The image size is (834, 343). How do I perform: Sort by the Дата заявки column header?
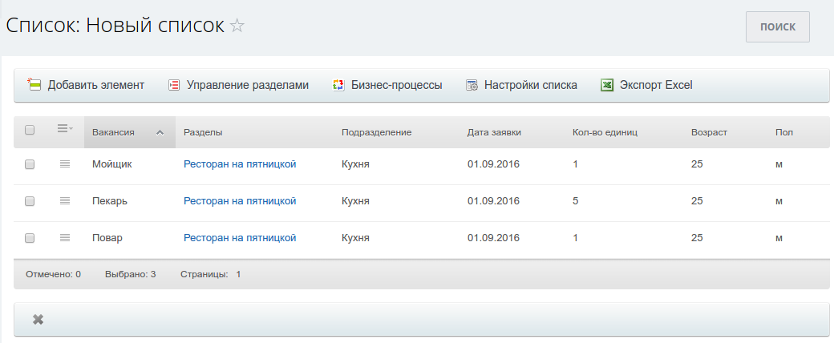[494, 132]
